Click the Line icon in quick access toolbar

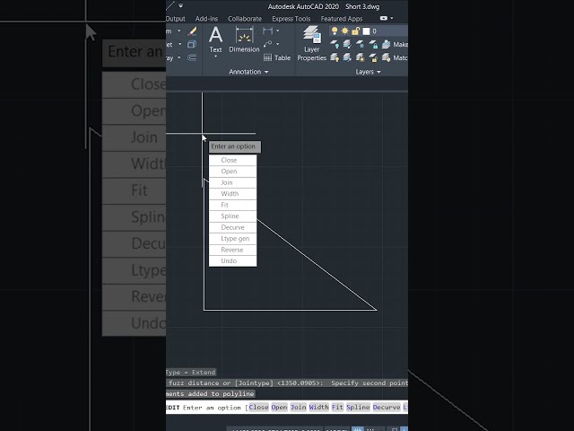pos(170,5)
